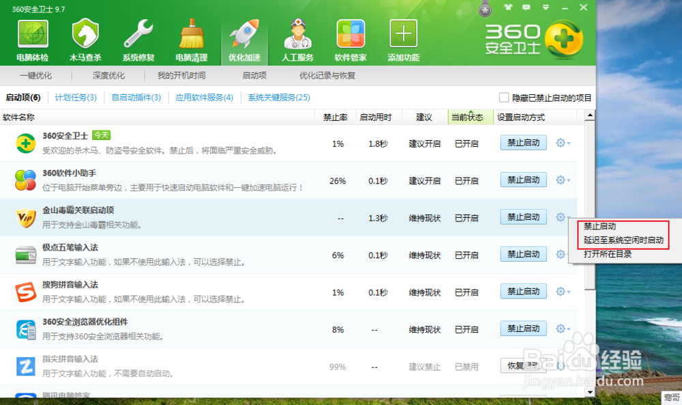Open the skin (shirt) icon in title bar
This screenshot has height=405, width=682.
click(x=508, y=8)
